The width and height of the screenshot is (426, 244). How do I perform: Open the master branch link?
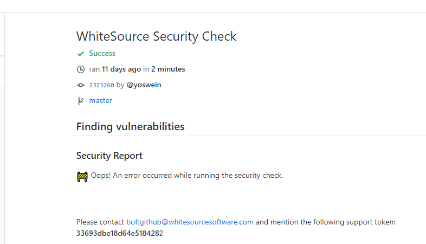pos(100,100)
